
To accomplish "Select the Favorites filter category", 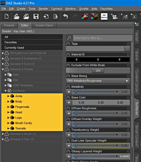I will pyautogui.click(x=32, y=42).
